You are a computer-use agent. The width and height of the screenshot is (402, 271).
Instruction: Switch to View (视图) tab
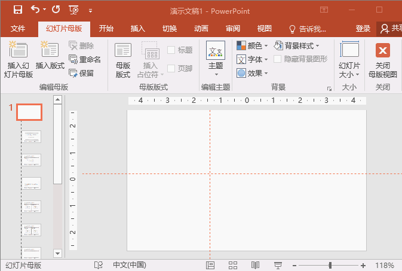265,29
